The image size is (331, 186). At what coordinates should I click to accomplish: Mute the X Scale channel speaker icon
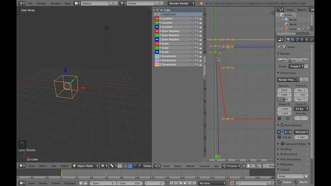[195, 43]
